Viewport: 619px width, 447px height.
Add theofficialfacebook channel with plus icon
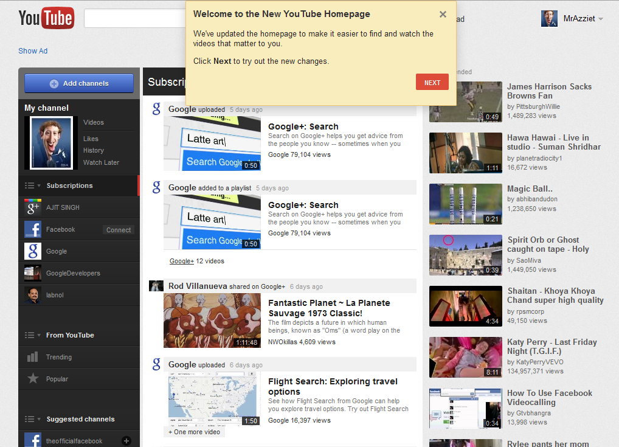click(125, 440)
